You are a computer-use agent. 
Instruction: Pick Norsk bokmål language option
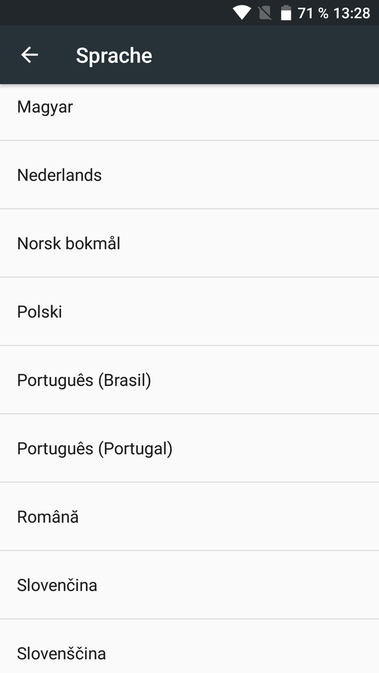pyautogui.click(x=189, y=243)
